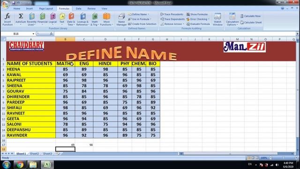Click the cell with RAVINDER

31,135
